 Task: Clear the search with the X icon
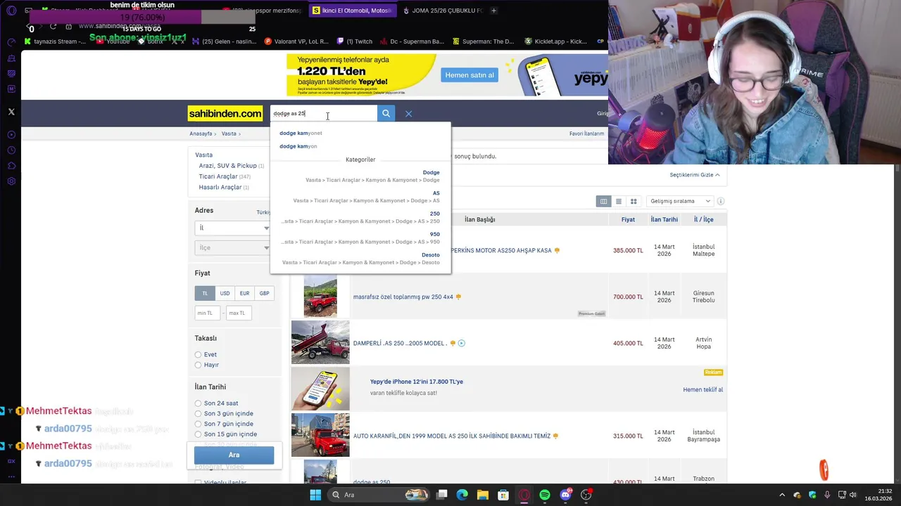coord(408,114)
